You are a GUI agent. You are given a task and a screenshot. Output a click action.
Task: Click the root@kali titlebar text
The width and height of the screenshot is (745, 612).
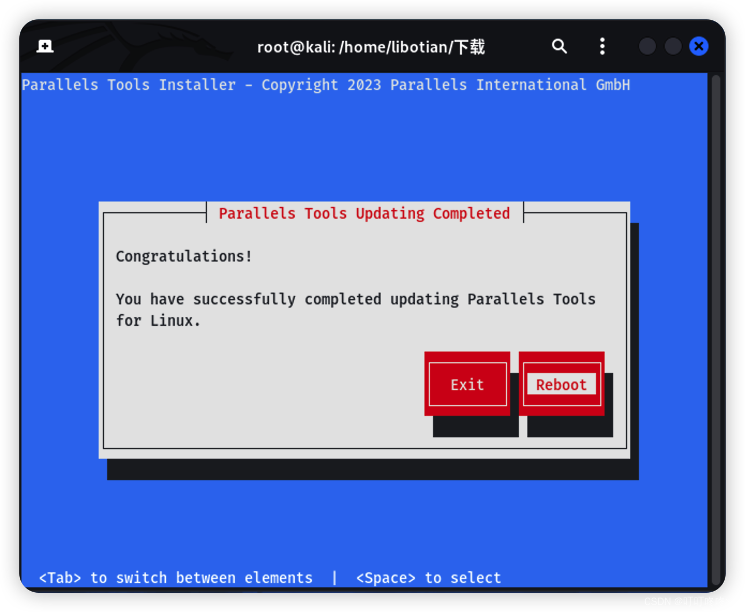[371, 47]
